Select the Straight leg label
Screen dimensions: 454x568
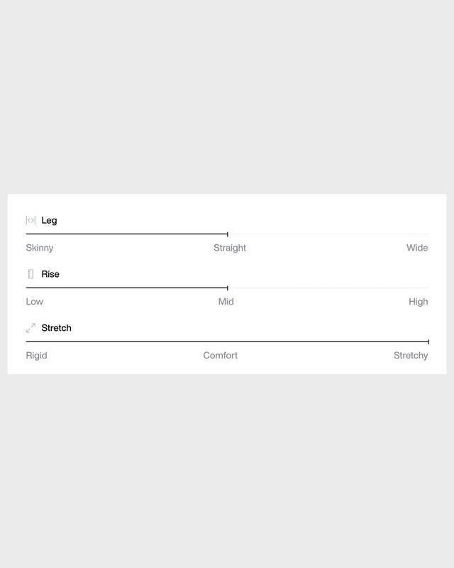(230, 248)
